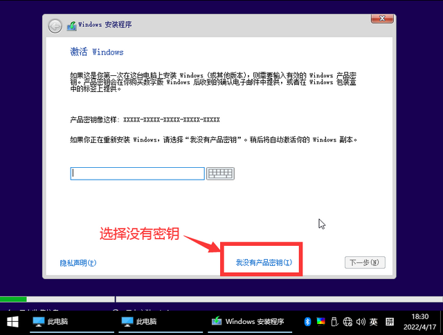Open the on-screen keyboard icon
Screen dimensions: 443x335
click(220, 173)
